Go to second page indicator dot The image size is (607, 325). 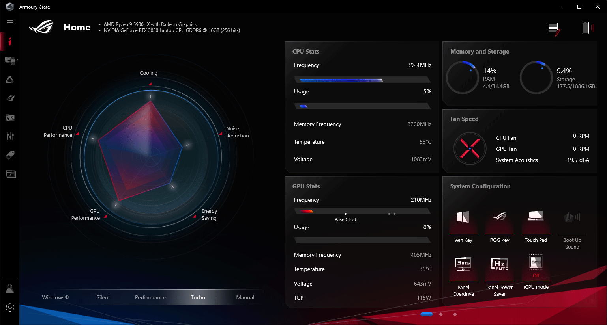click(x=441, y=314)
